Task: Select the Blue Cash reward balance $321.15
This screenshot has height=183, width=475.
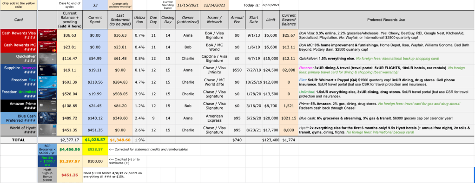Action: pos(288,118)
